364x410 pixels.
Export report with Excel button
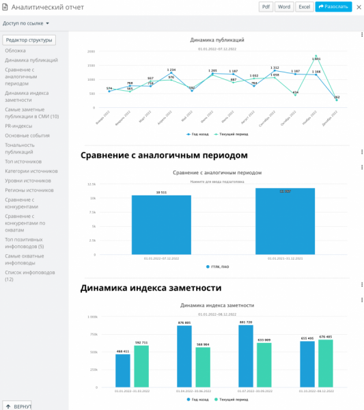tap(305, 7)
